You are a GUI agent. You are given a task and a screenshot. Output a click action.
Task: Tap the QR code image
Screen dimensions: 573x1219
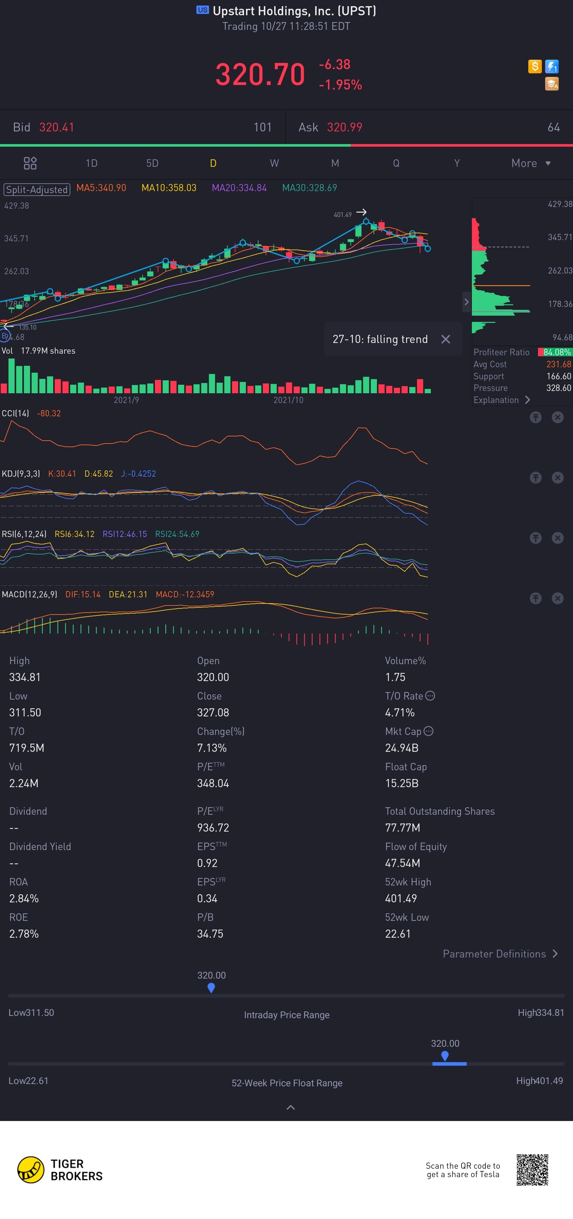(x=532, y=1170)
